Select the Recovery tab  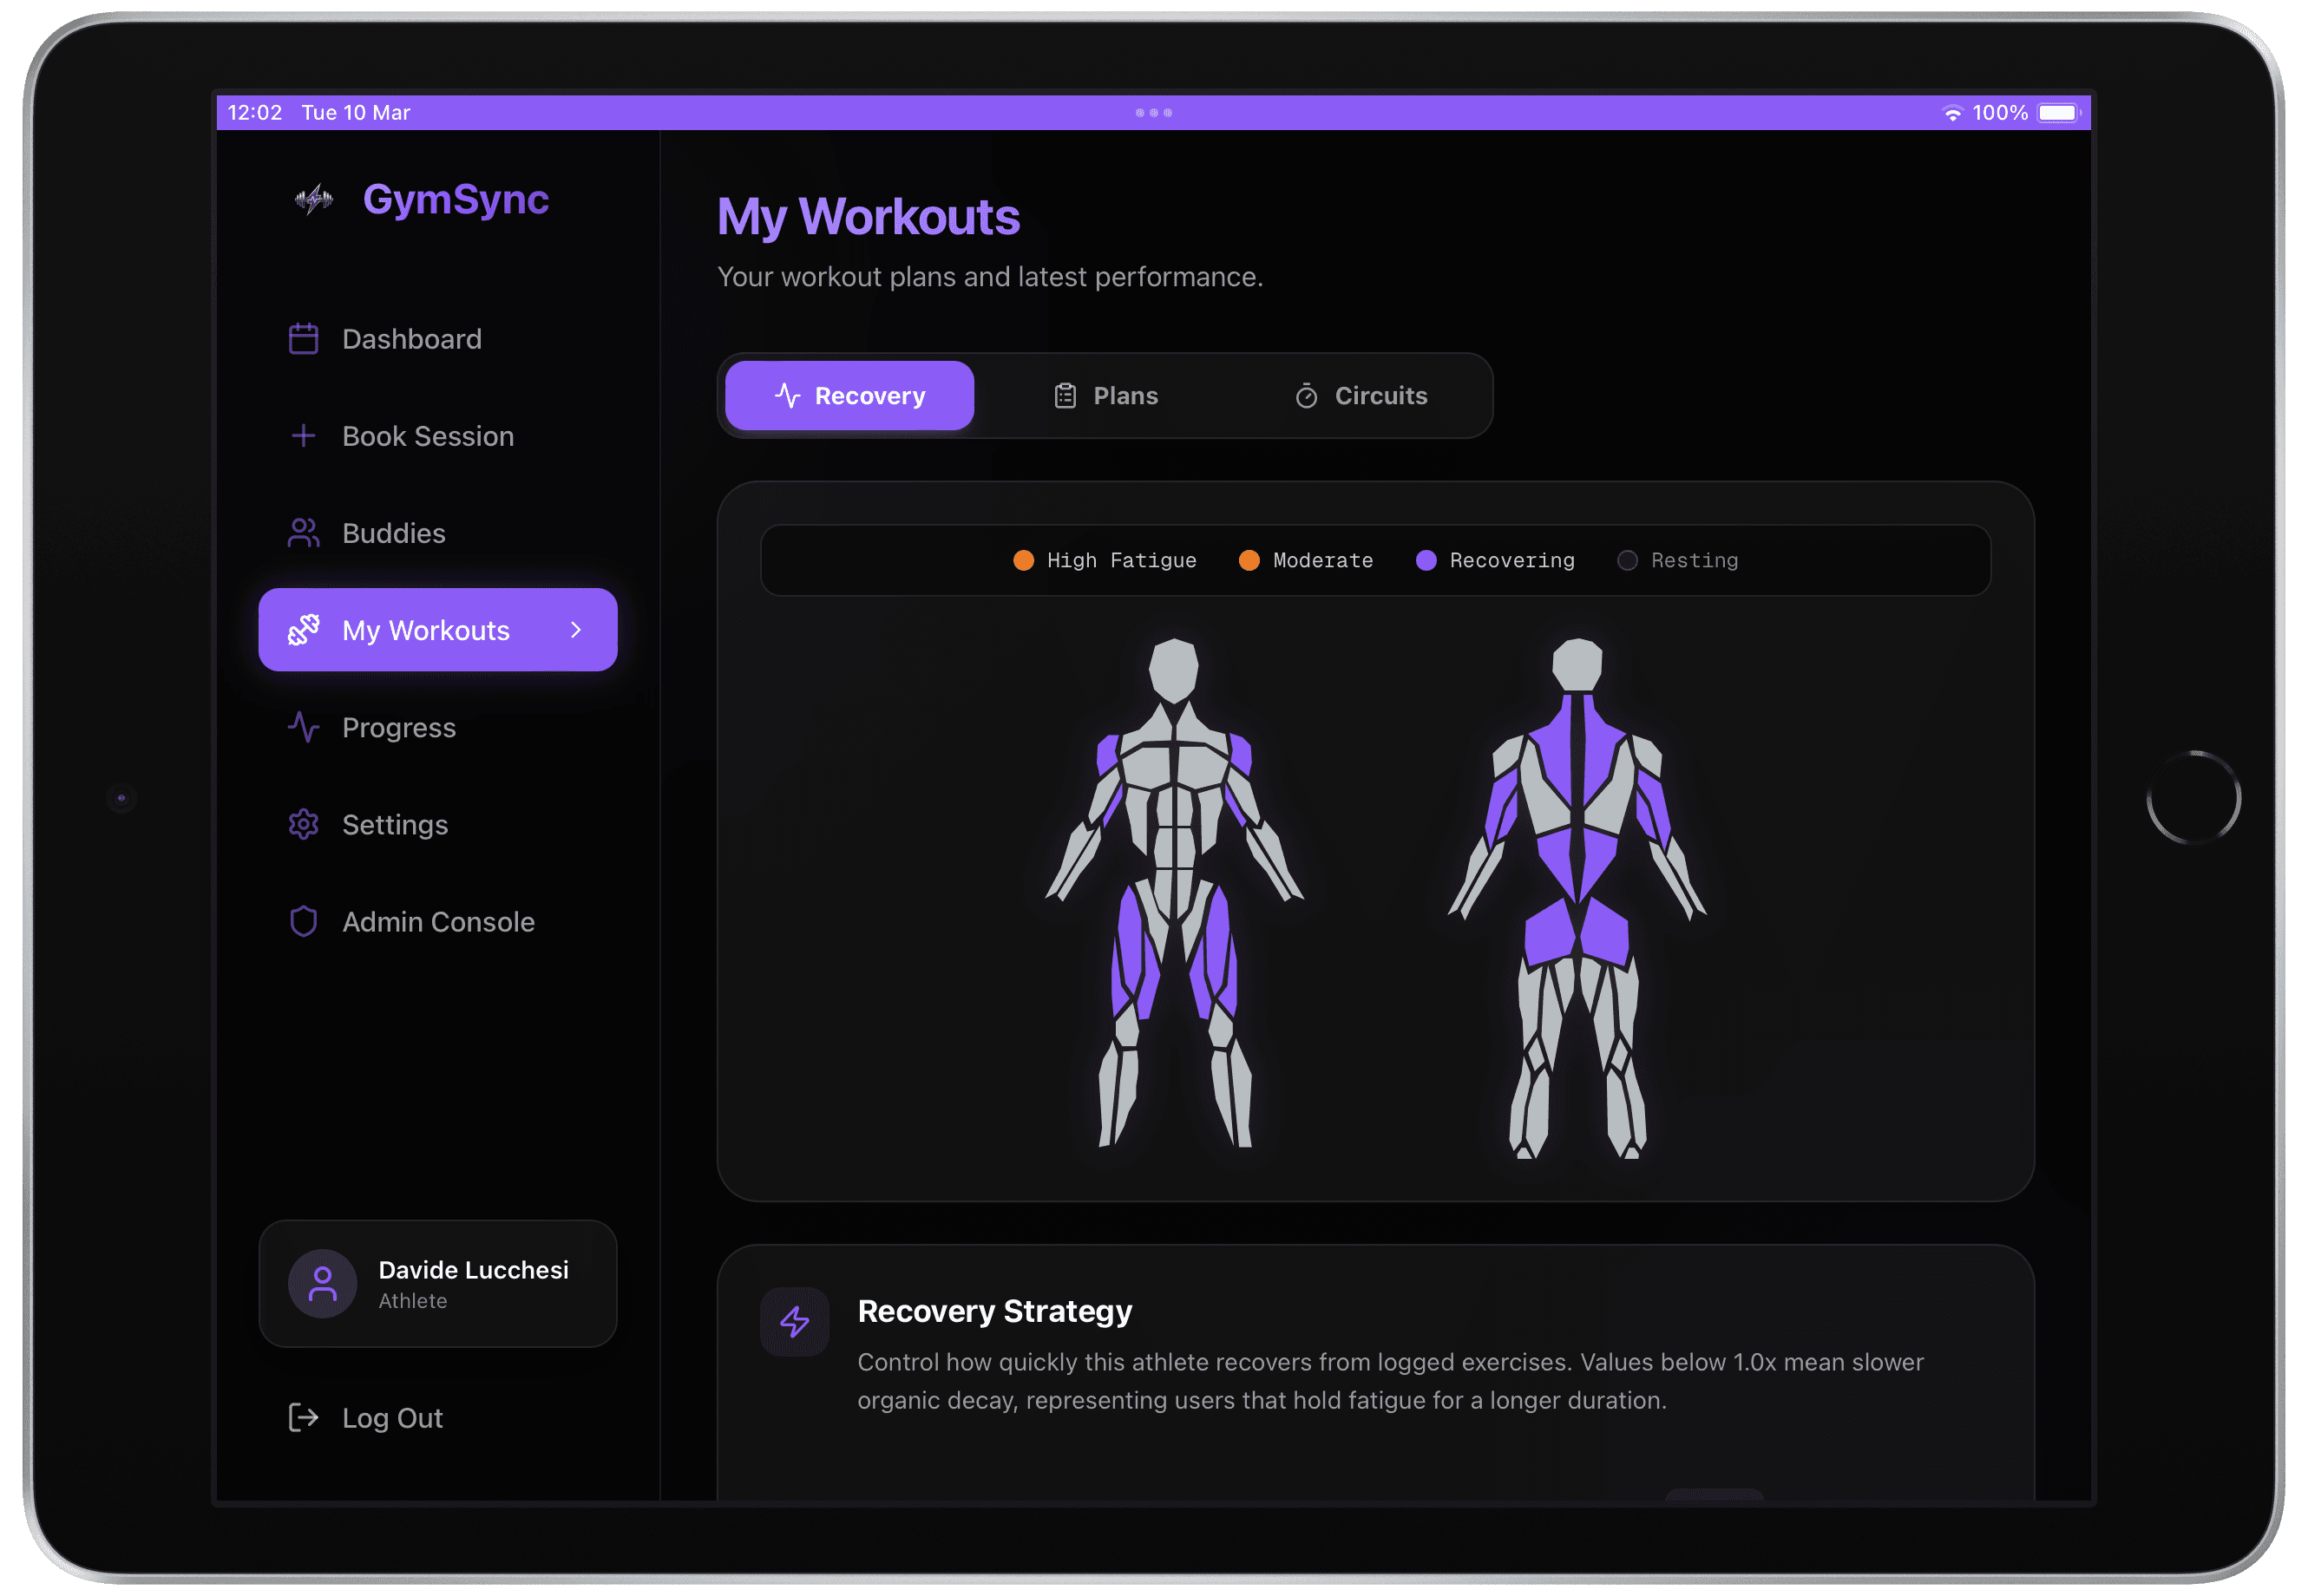coord(849,396)
